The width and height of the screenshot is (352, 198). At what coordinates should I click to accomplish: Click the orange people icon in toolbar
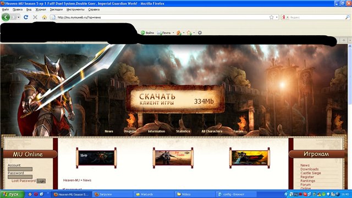tap(179, 33)
